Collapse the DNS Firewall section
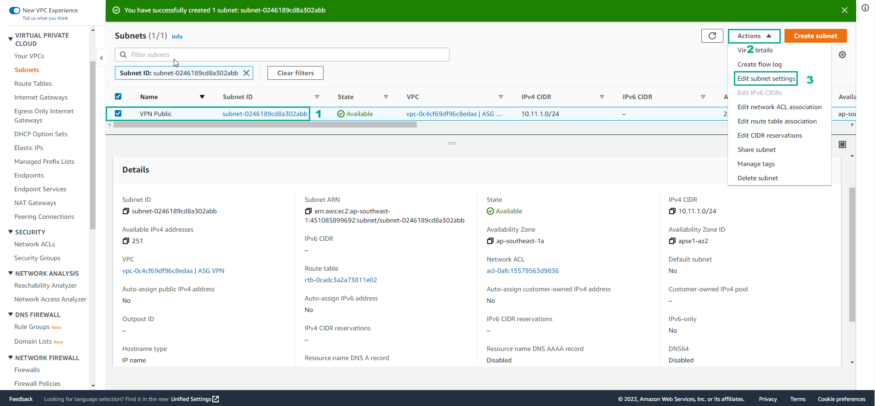Image resolution: width=875 pixels, height=406 pixels. pyautogui.click(x=11, y=315)
